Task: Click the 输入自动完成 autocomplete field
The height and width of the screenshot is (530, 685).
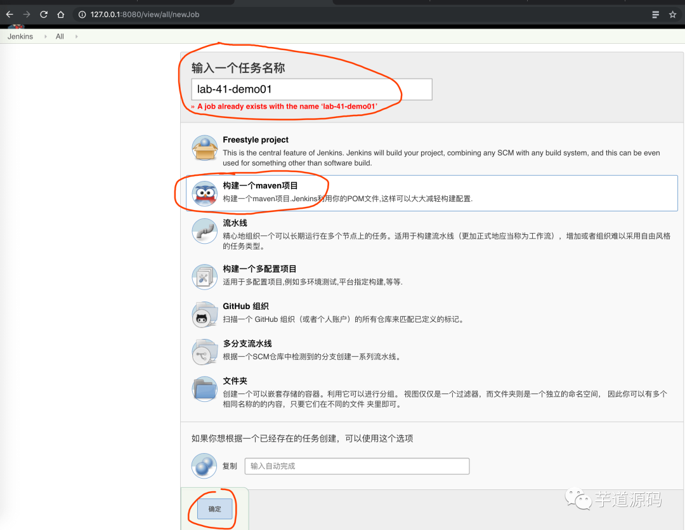Action: pos(356,465)
